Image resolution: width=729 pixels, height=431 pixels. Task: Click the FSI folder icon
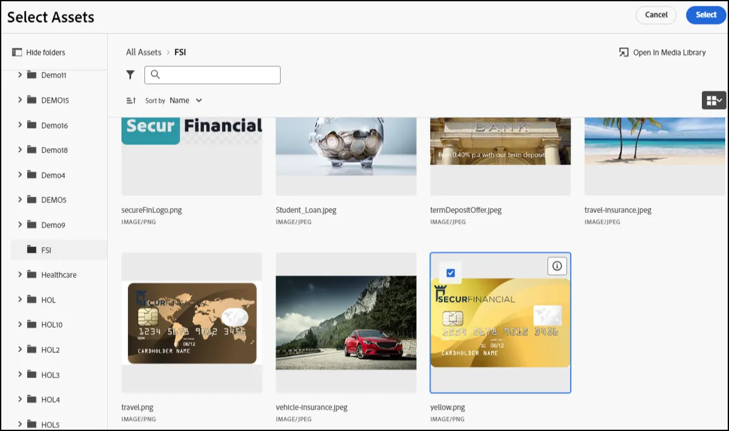(x=32, y=250)
